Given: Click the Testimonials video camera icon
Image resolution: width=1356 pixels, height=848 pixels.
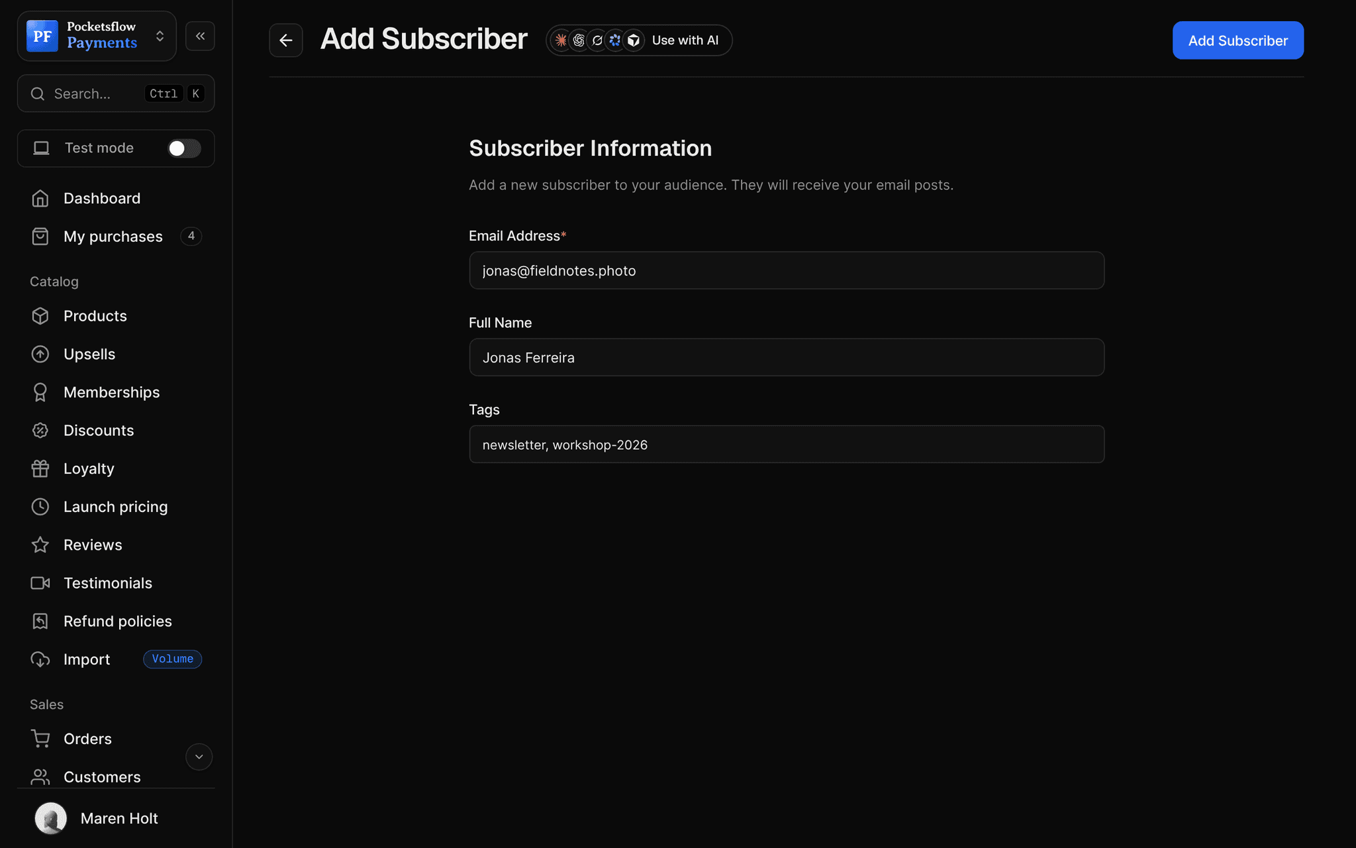Looking at the screenshot, I should point(40,583).
